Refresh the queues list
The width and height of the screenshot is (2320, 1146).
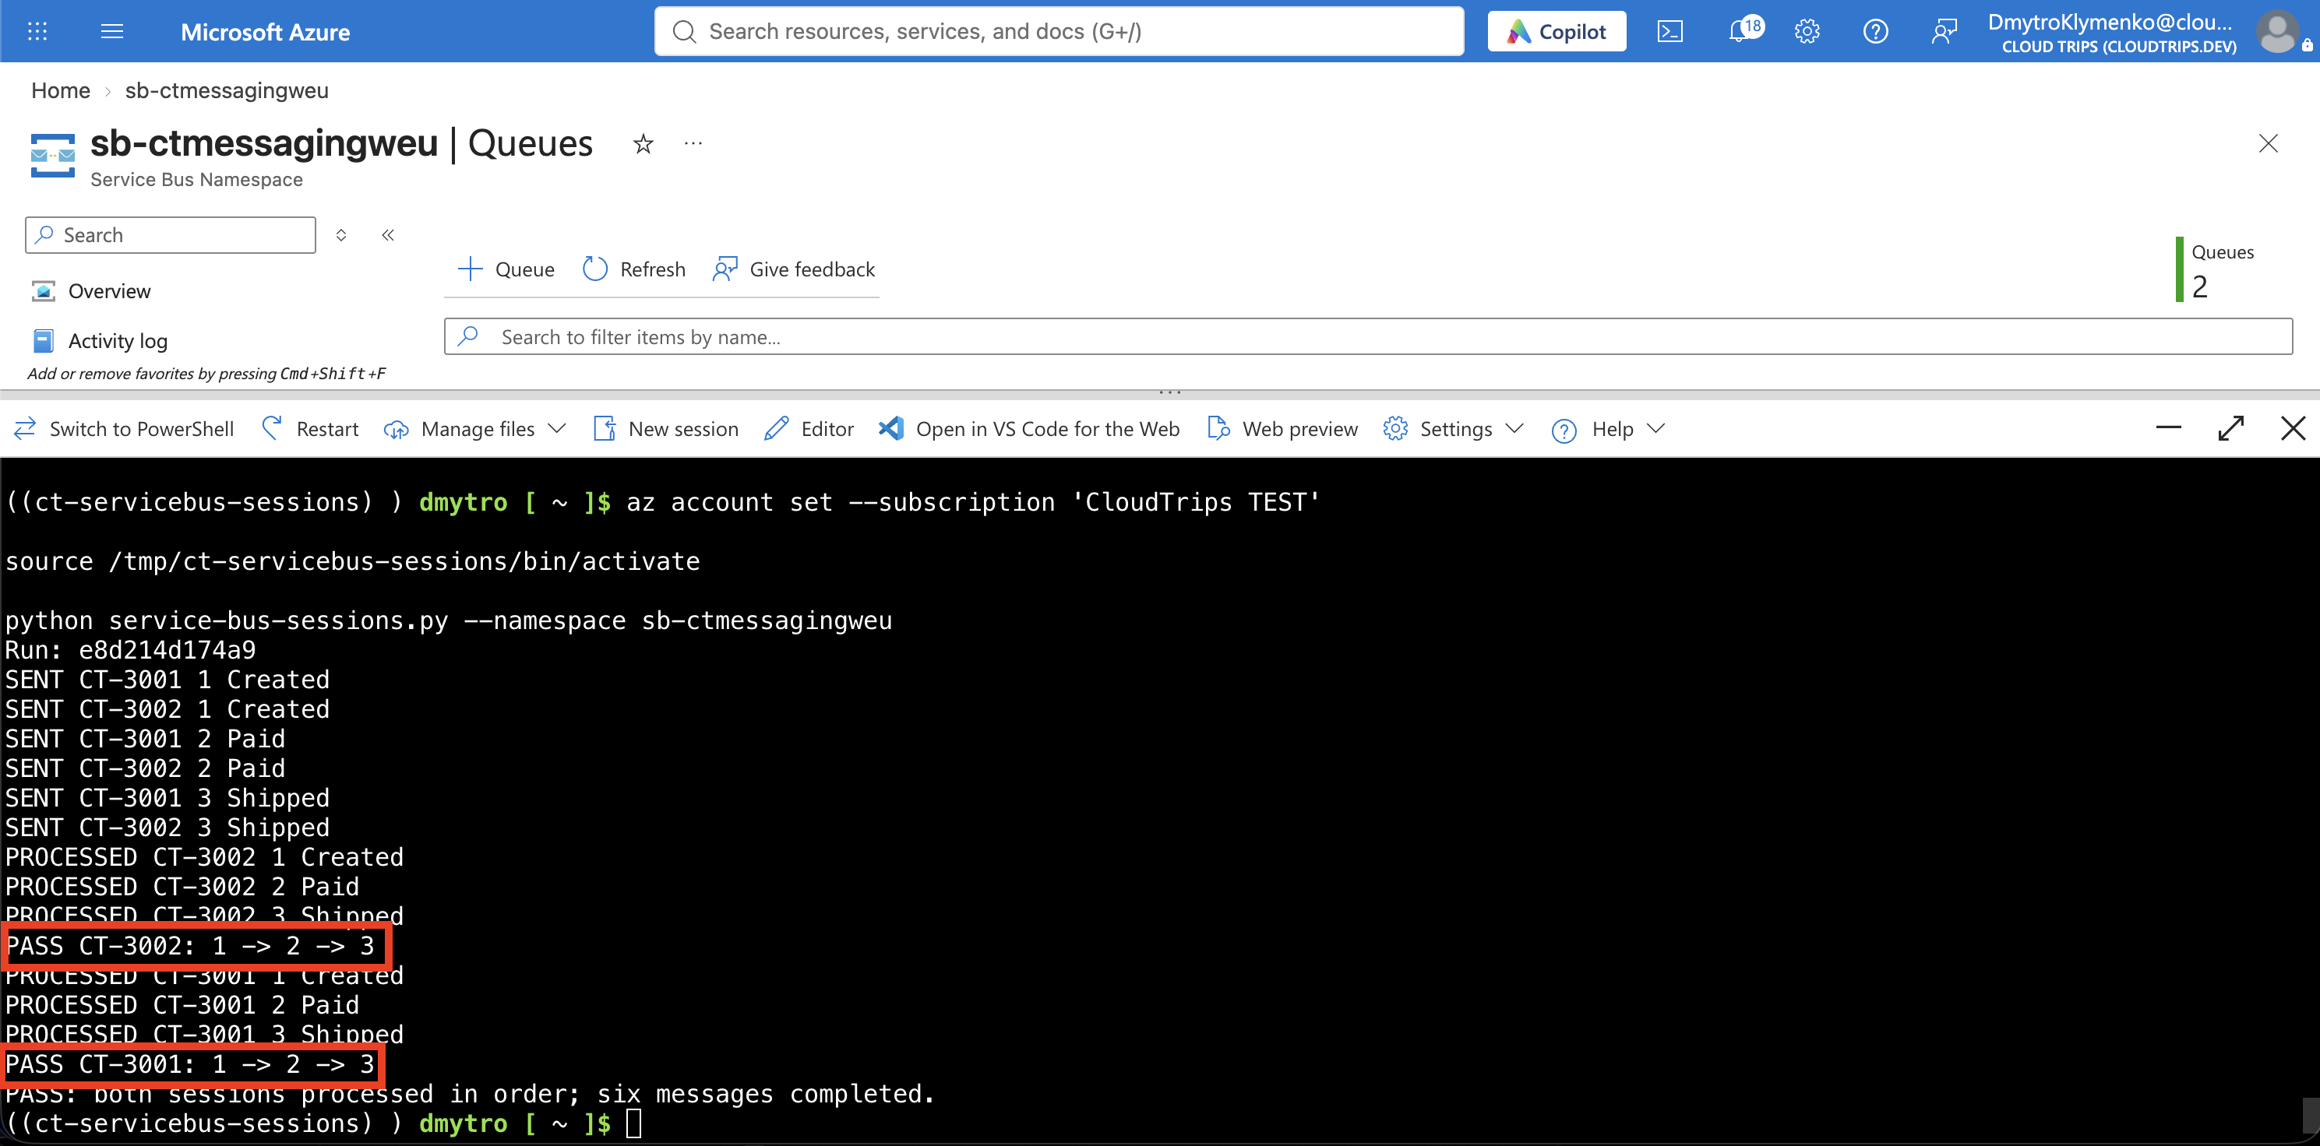point(634,269)
